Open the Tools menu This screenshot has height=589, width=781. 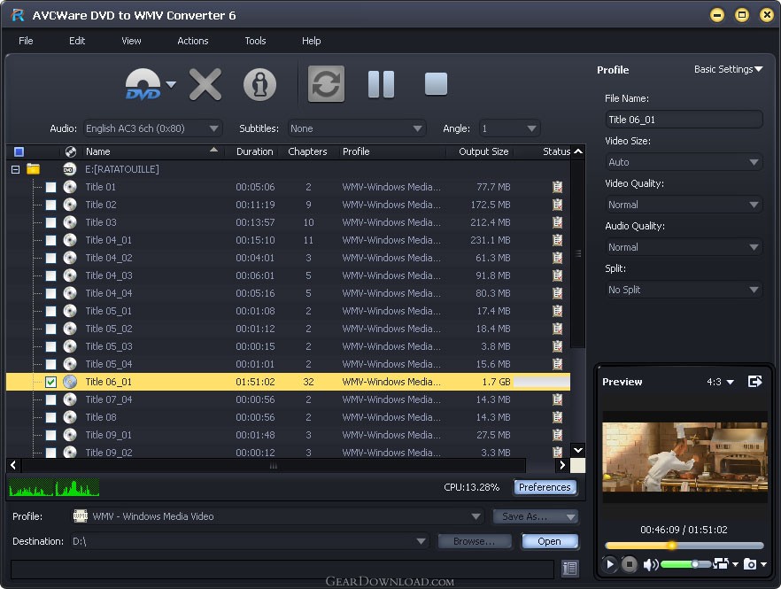(x=255, y=41)
